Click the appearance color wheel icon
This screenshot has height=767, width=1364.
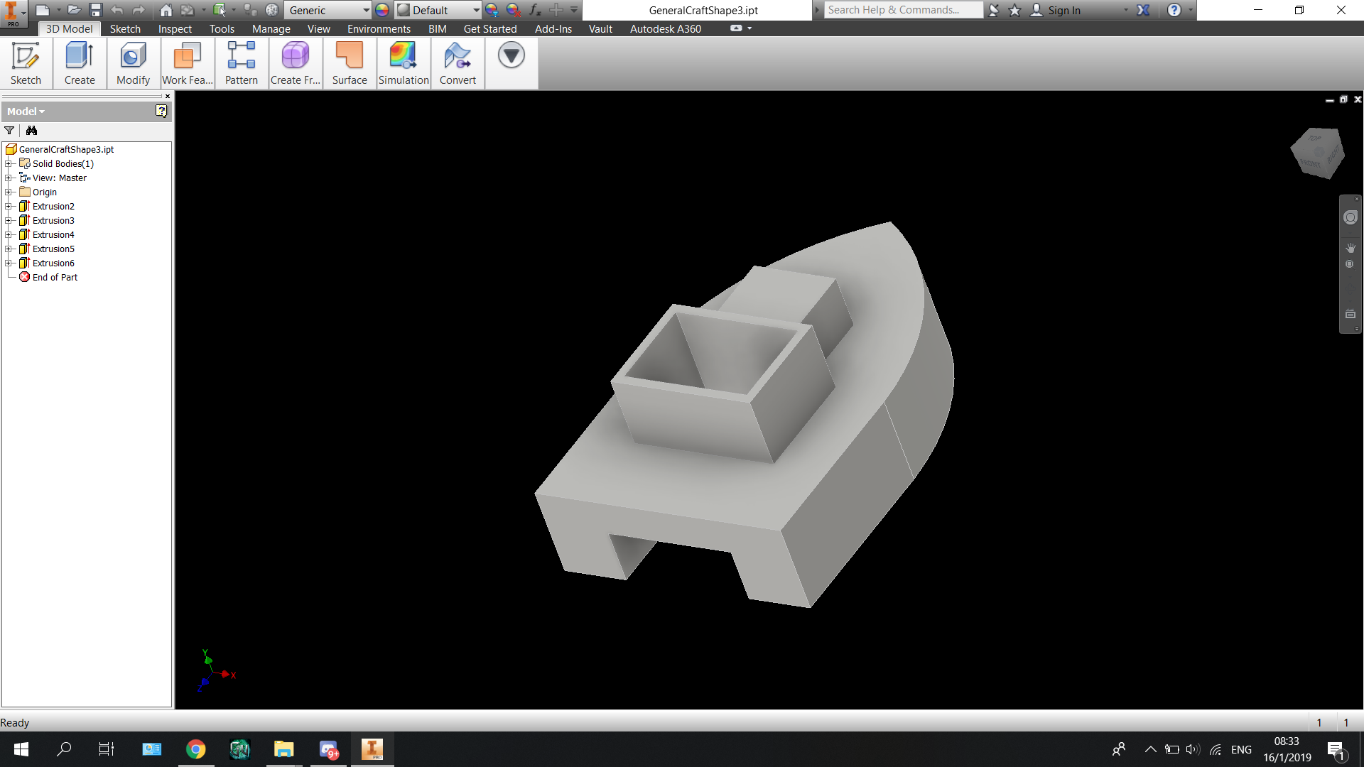tap(382, 10)
